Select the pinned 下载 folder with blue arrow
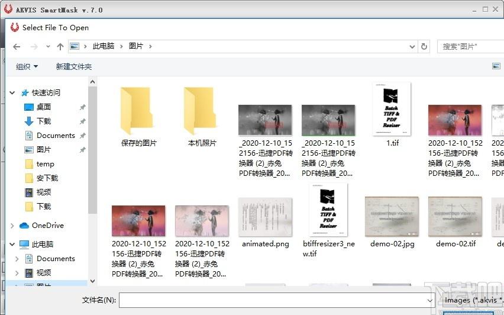504x315 pixels. tap(43, 121)
